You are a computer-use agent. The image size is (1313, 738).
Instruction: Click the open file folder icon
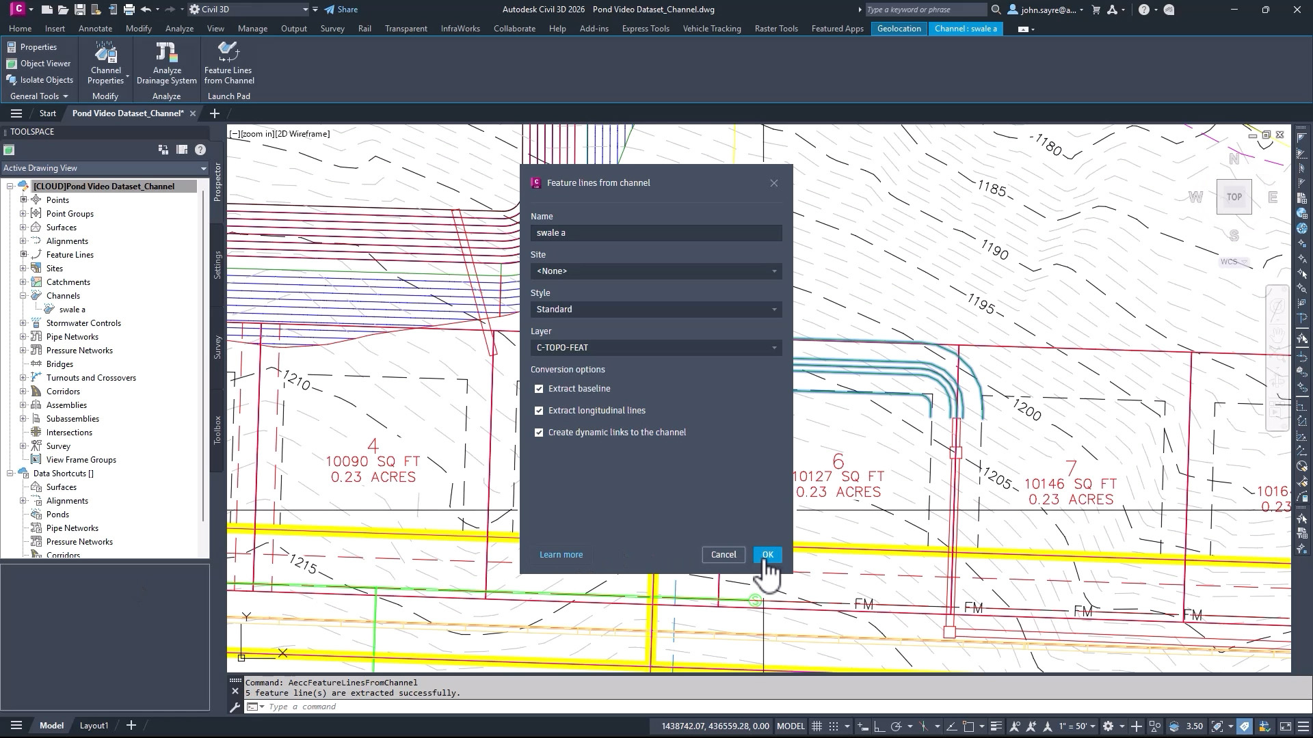point(63,10)
